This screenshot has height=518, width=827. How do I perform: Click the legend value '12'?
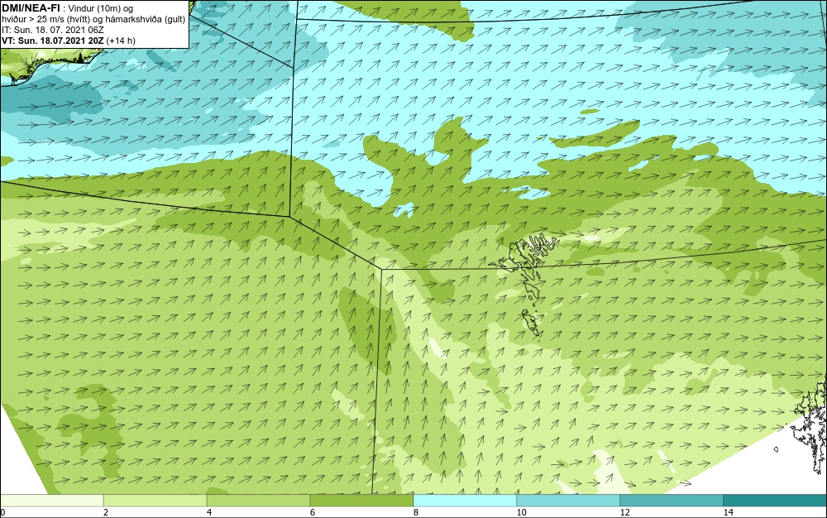tap(625, 512)
